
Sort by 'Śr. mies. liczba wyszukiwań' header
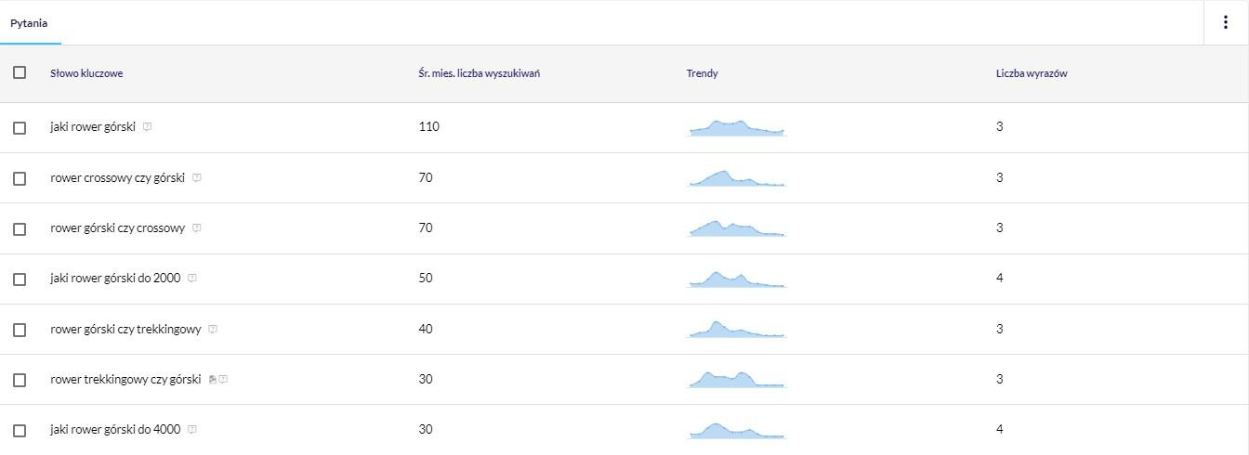pyautogui.click(x=479, y=73)
